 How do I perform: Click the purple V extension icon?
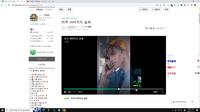[175, 5]
